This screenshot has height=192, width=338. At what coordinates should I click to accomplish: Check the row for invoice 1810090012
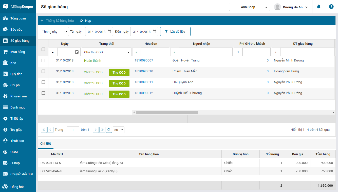[x=43, y=93]
